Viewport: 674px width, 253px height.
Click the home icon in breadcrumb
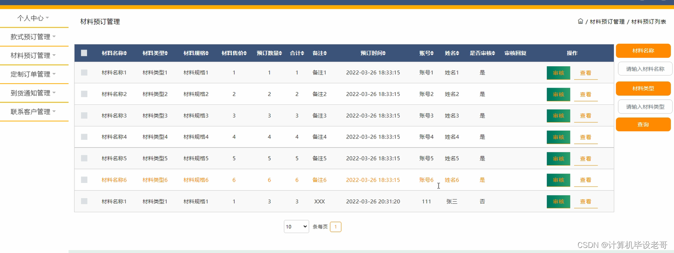click(580, 21)
